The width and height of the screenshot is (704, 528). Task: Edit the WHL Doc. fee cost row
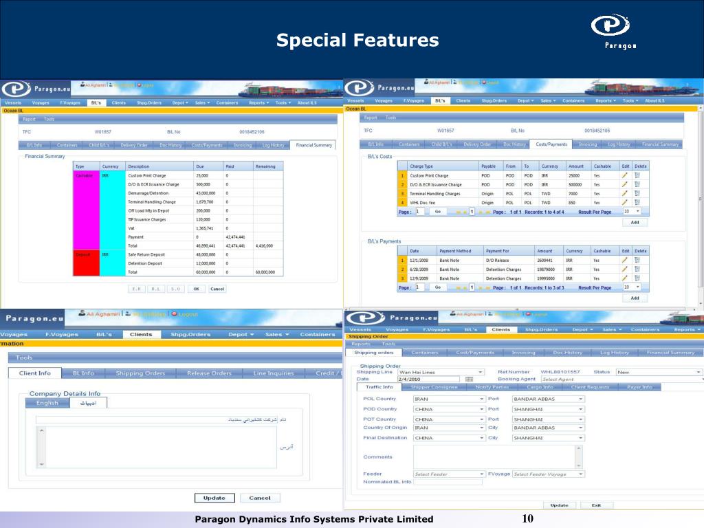(x=624, y=202)
